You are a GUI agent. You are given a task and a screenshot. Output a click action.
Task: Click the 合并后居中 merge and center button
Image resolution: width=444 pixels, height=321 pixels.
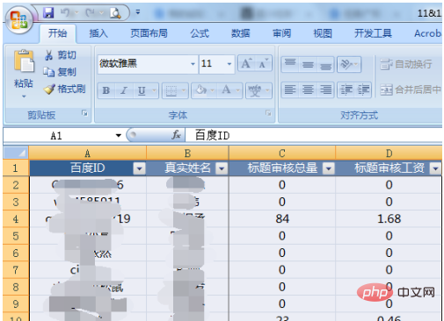pyautogui.click(x=411, y=89)
